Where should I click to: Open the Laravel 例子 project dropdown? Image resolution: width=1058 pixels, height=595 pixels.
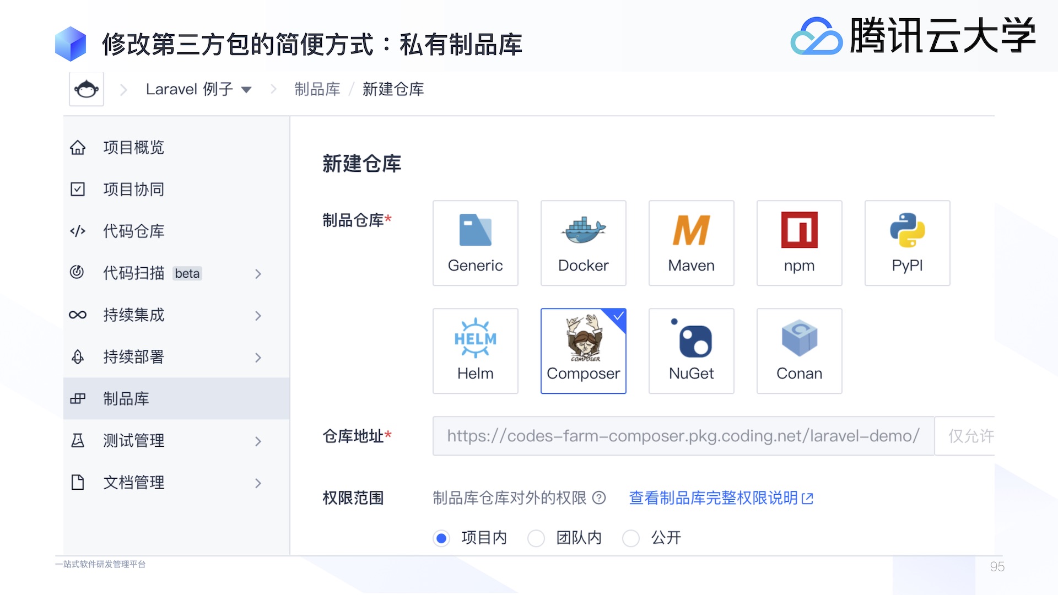click(198, 89)
